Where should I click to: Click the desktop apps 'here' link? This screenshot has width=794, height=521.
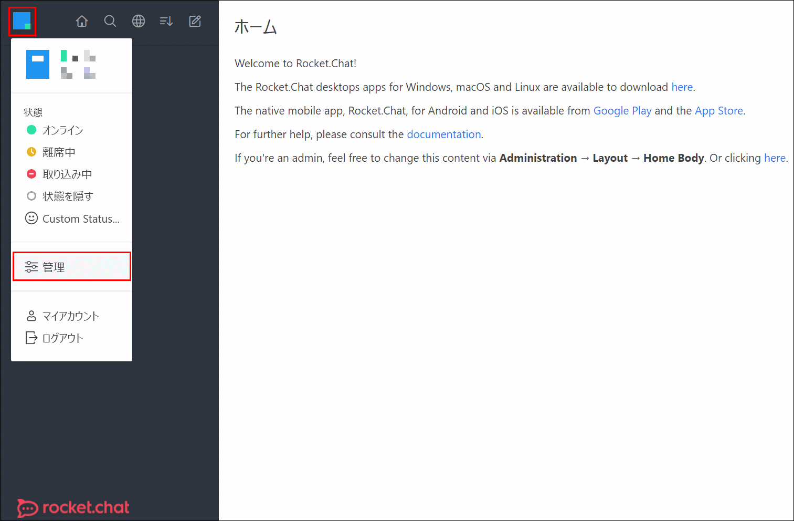click(682, 87)
